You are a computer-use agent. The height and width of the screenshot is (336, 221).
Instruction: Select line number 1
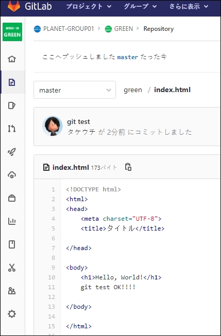[53, 189]
